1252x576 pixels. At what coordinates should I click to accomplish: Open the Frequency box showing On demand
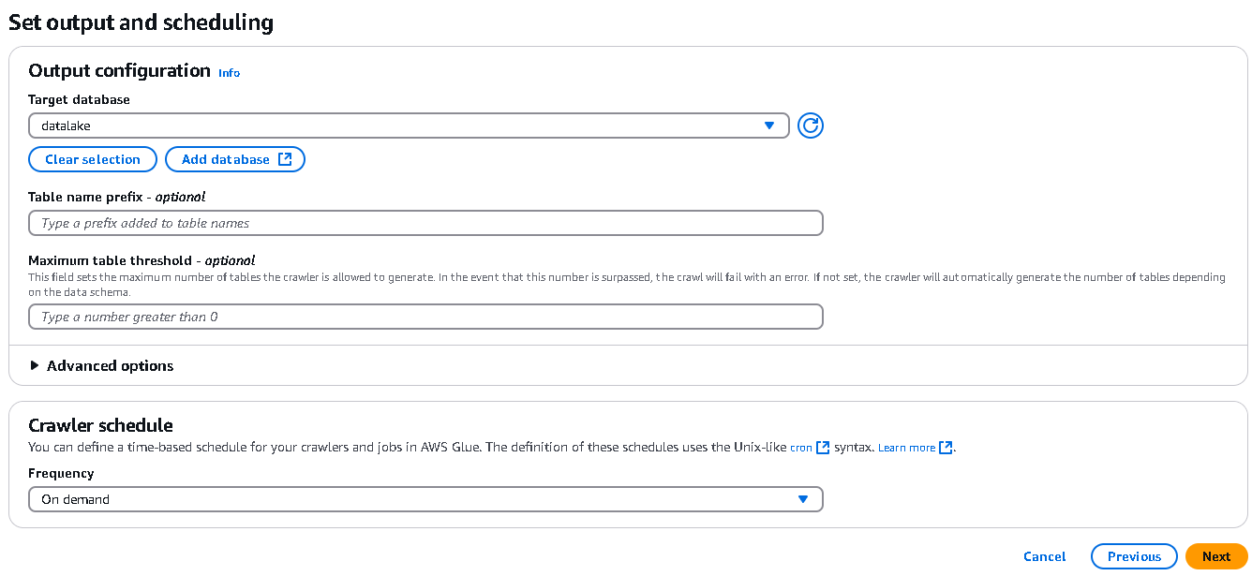pyautogui.click(x=412, y=499)
